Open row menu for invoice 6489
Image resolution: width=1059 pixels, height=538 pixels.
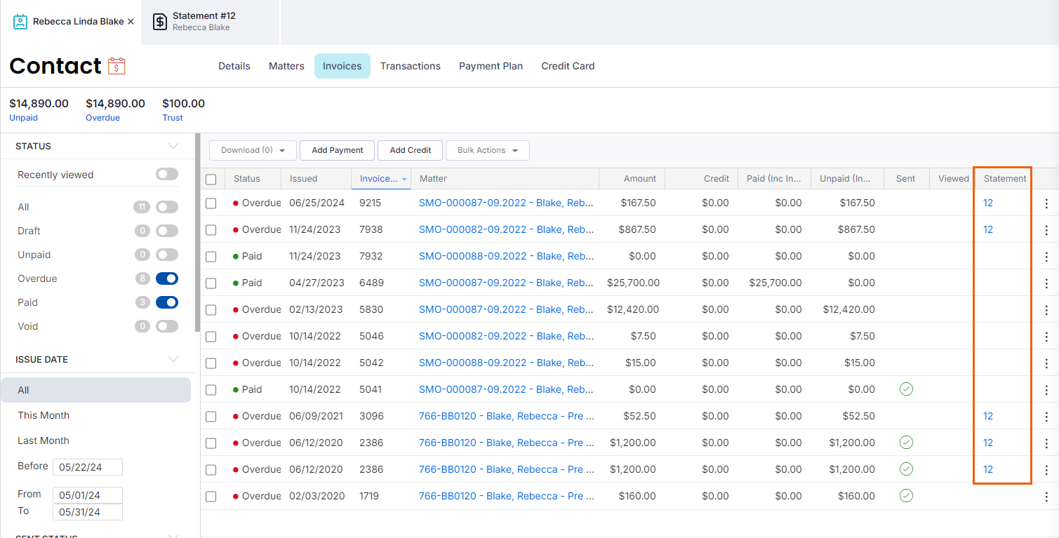tap(1046, 283)
